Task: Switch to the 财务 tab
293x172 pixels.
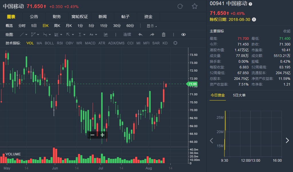Action: tap(57, 17)
